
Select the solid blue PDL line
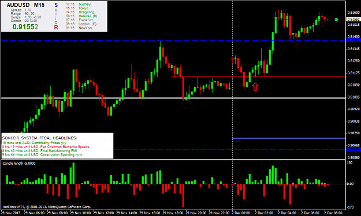(x=289, y=138)
